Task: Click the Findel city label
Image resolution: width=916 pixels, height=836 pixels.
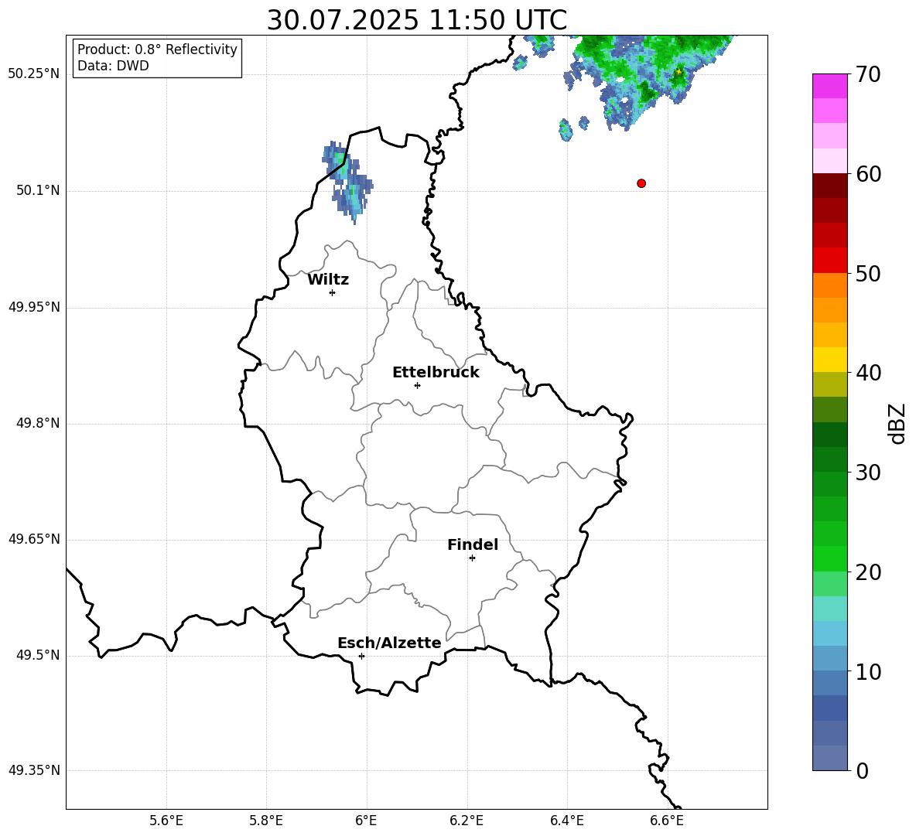Action: coord(473,544)
